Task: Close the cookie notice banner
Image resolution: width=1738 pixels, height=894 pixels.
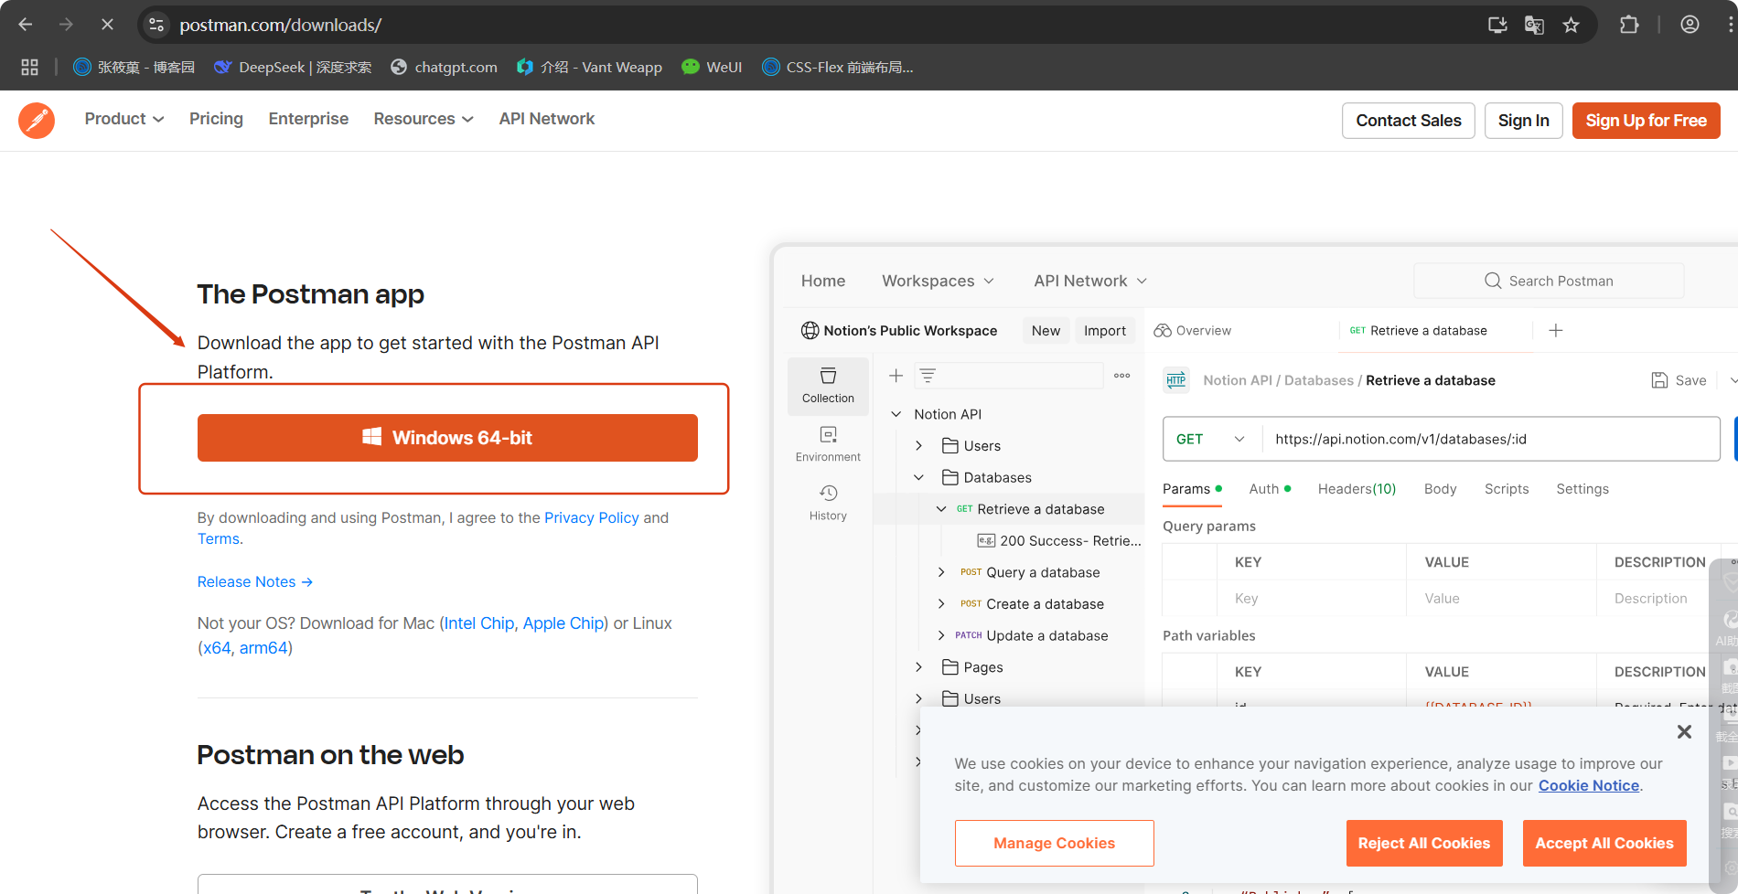Action: tap(1684, 731)
